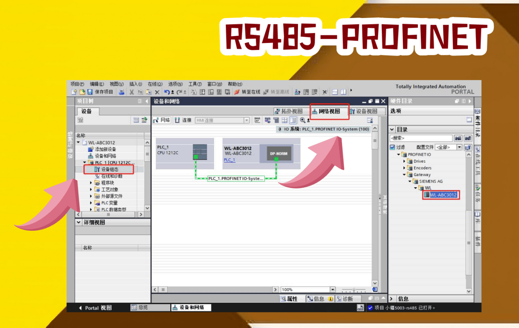Viewport: 519px width, 328px height.
Task: Click the split editor horizontally icon
Action: [335, 92]
